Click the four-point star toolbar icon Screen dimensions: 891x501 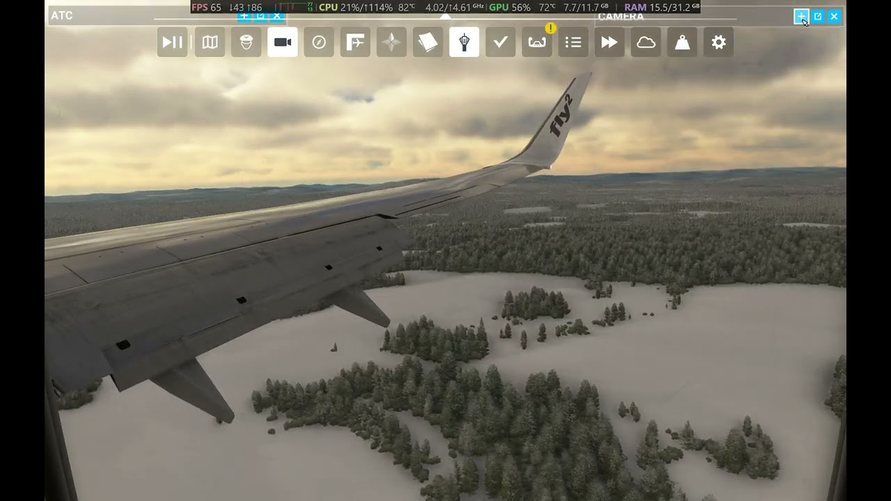tap(391, 42)
